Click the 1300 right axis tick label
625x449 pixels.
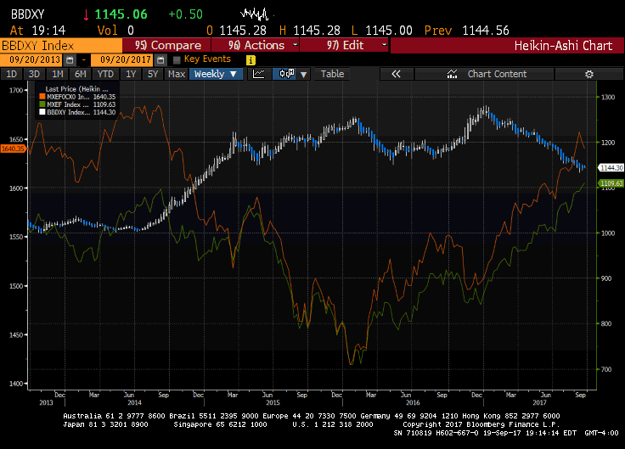point(608,98)
